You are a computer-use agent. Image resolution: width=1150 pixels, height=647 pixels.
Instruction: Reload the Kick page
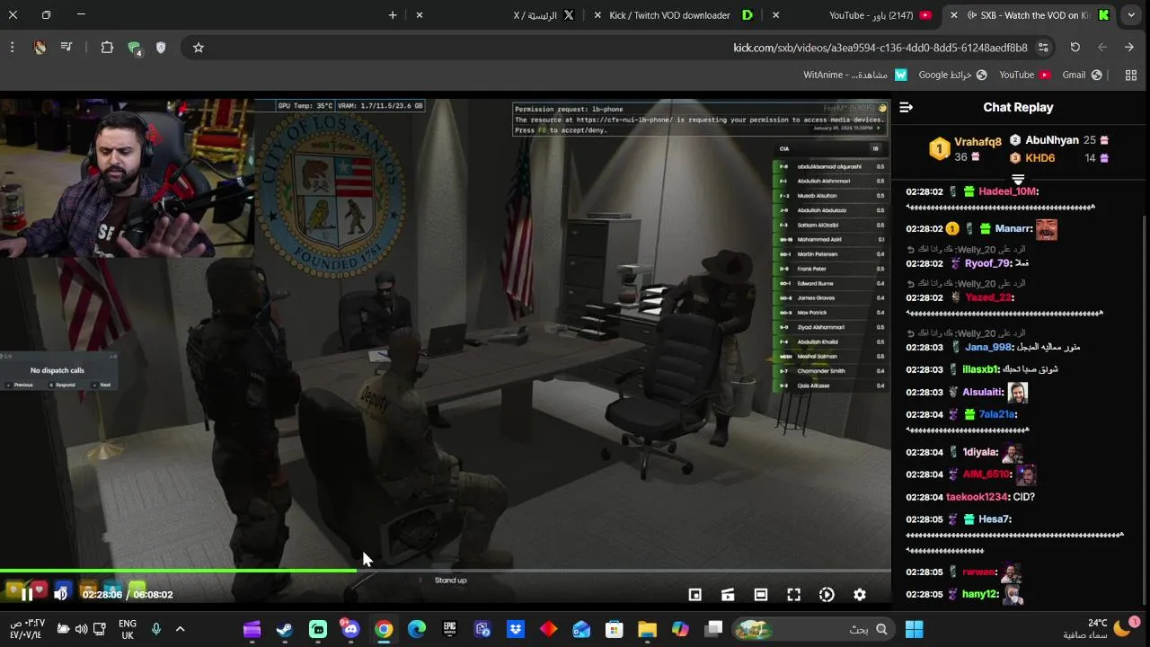[1075, 48]
